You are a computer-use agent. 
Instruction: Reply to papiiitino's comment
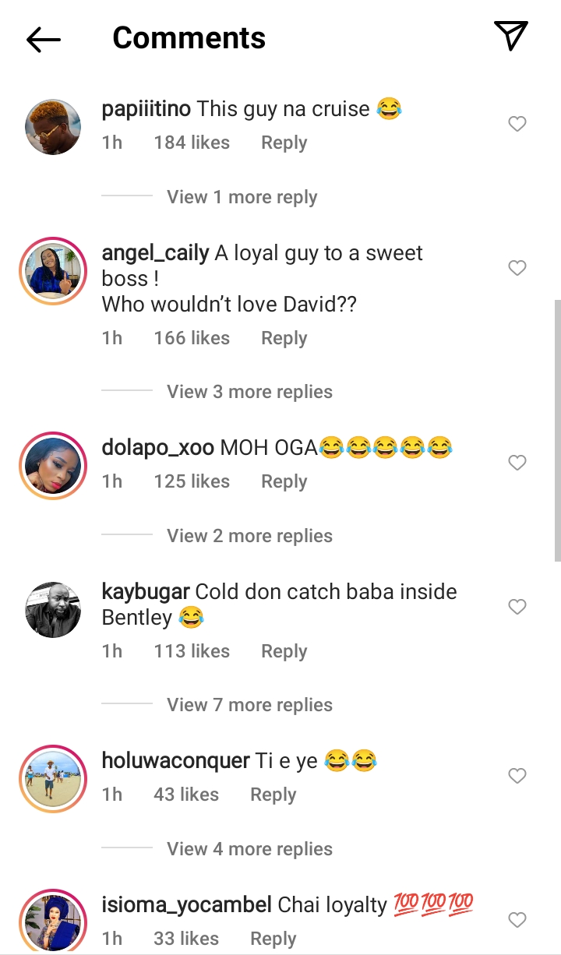point(284,143)
